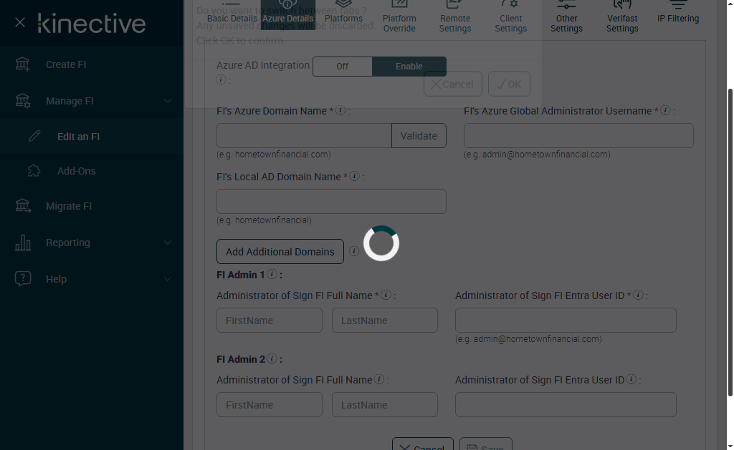Click the FI's Azure Domain Name field
This screenshot has width=734, height=450.
(x=304, y=135)
